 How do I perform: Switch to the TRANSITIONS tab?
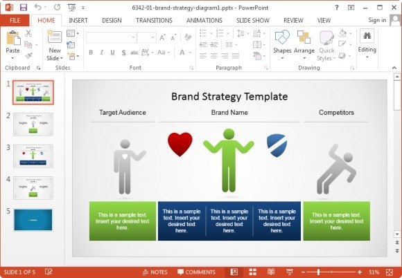154,21
